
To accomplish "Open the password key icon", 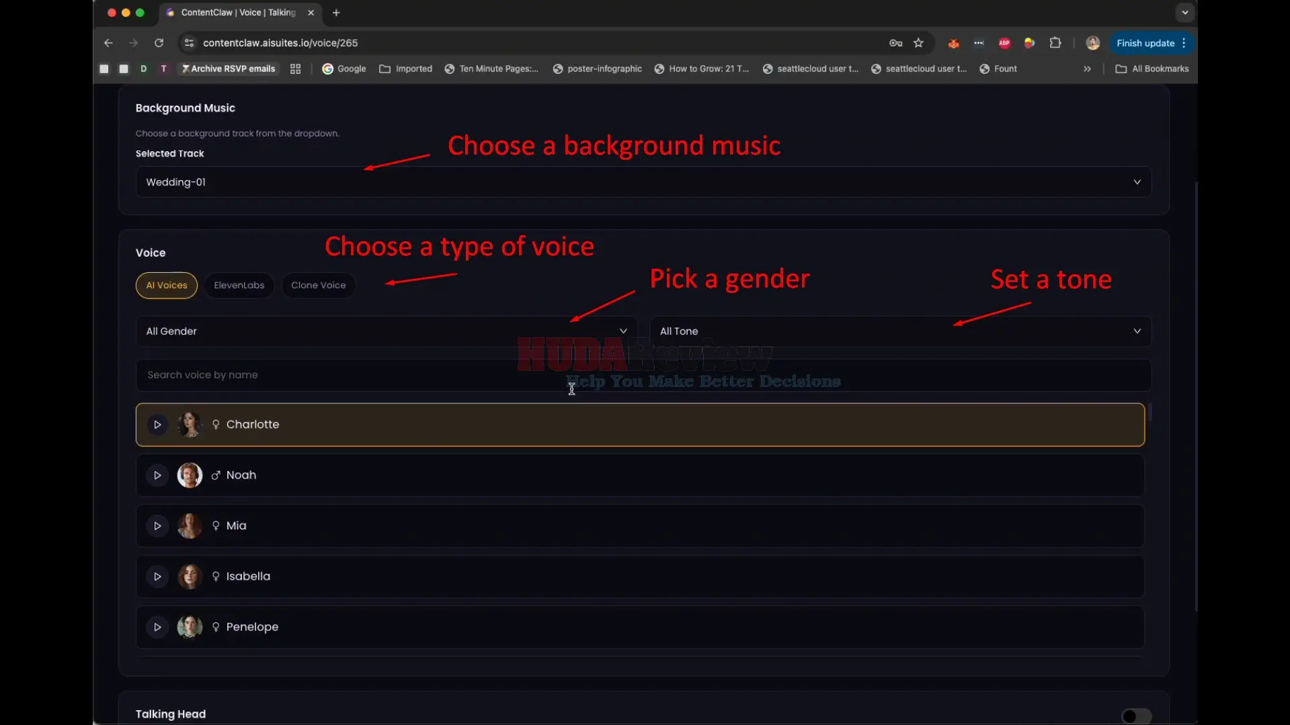I will tap(895, 43).
